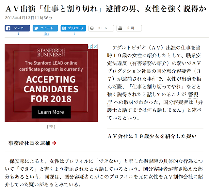
Task: Open the 警視庁 keyword link
Action: tap(193, 95)
